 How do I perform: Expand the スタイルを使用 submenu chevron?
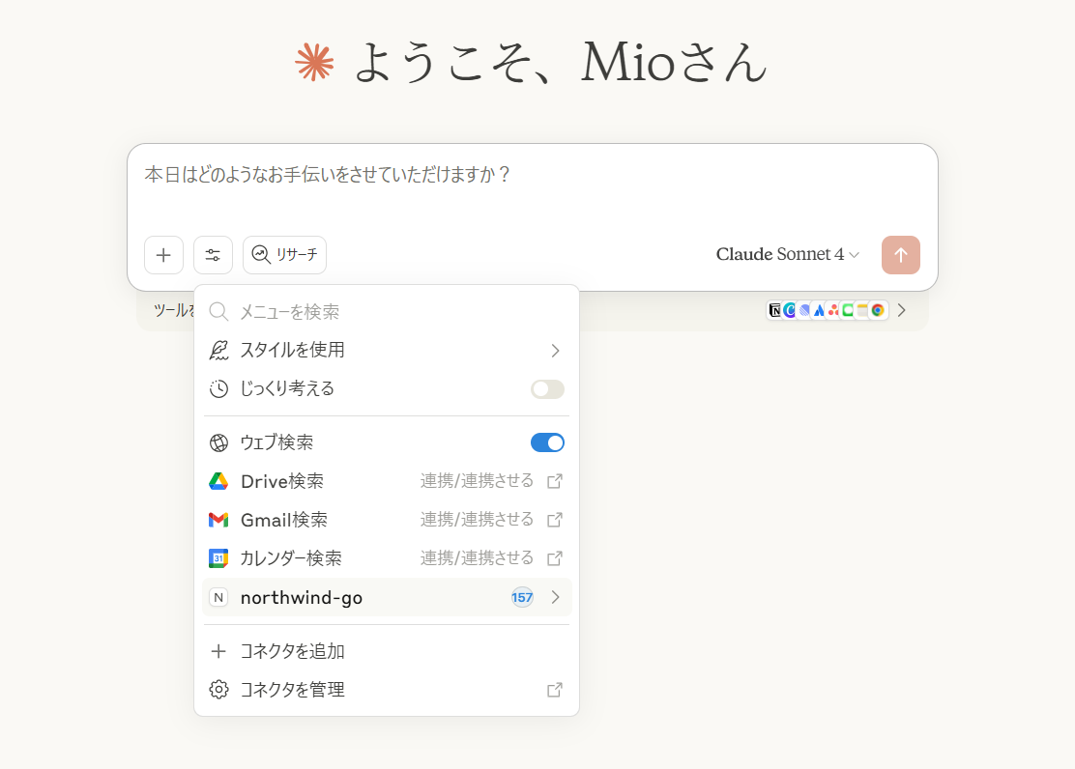(x=555, y=351)
